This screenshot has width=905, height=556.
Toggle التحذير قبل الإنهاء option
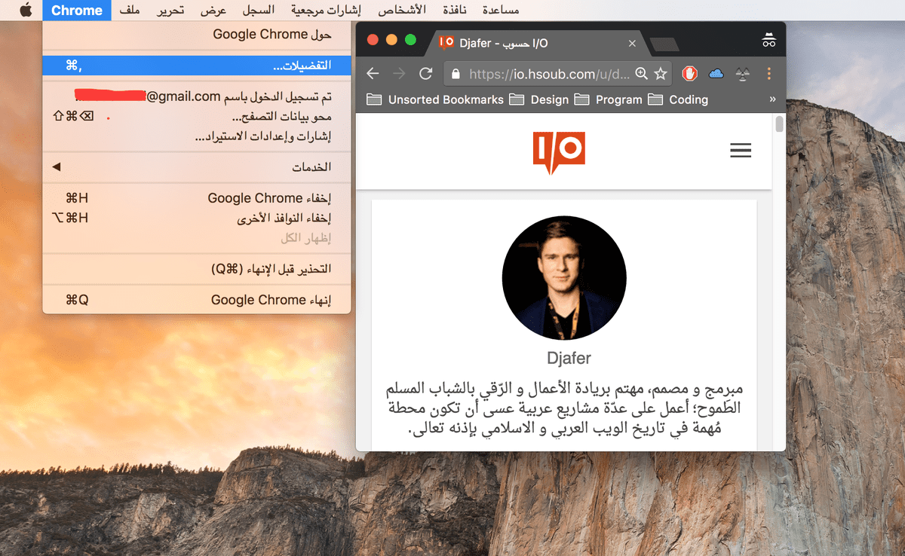tap(195, 269)
